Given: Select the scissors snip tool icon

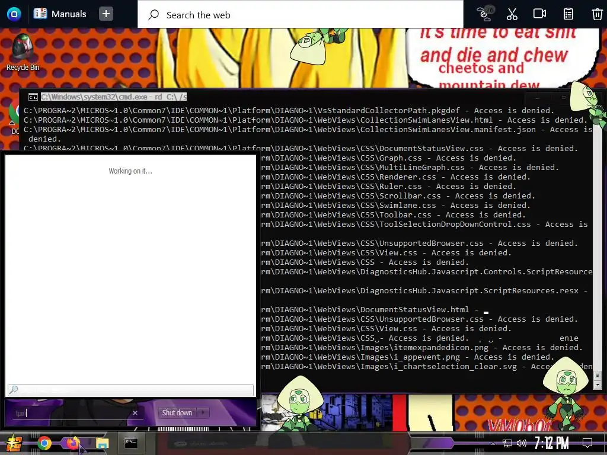Looking at the screenshot, I should click(x=512, y=14).
